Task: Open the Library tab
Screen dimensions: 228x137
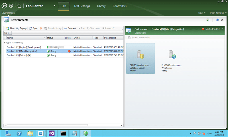Action: click(x=101, y=6)
